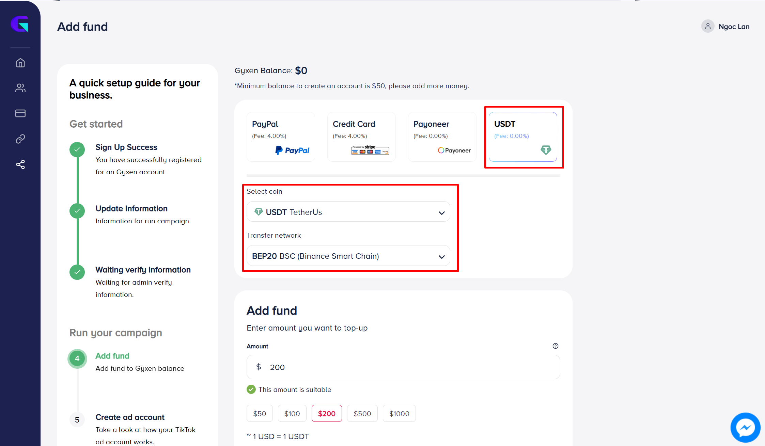The height and width of the screenshot is (446, 765).
Task: Click the green check by 'This amount is suitable'
Action: point(251,389)
